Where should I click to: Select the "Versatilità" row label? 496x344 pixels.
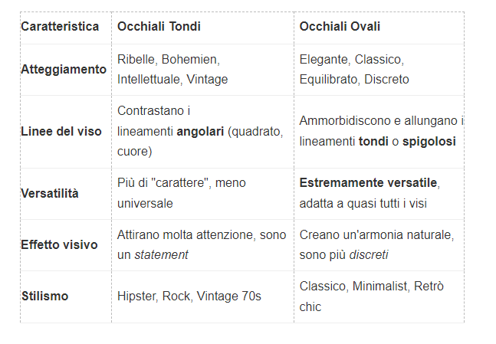(x=50, y=193)
